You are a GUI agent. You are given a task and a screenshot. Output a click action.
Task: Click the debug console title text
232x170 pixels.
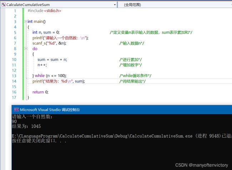[x=50, y=110]
